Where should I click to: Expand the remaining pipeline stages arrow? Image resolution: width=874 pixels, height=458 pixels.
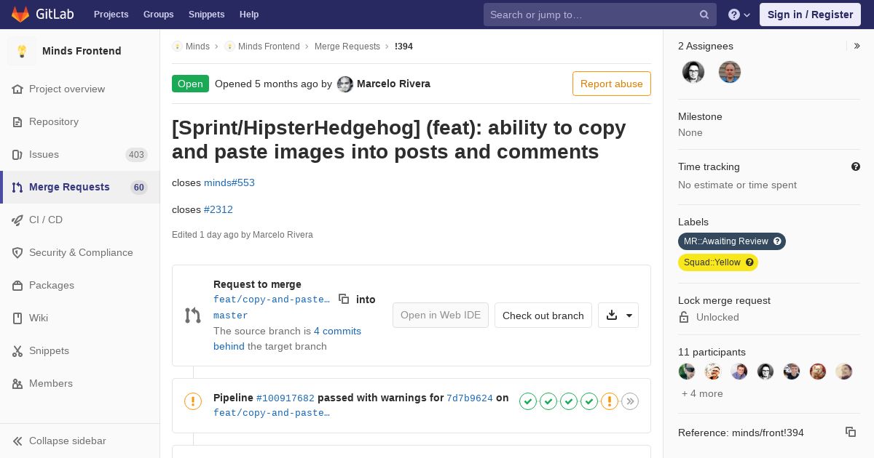point(630,401)
